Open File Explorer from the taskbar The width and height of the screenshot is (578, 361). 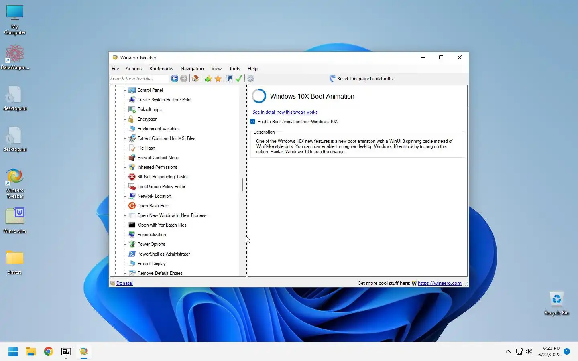pyautogui.click(x=31, y=352)
